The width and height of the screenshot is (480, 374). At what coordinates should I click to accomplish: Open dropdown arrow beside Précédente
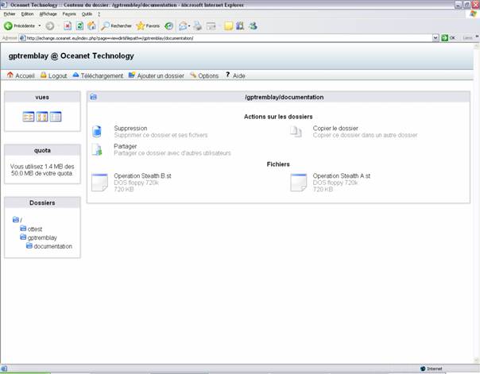pyautogui.click(x=40, y=26)
